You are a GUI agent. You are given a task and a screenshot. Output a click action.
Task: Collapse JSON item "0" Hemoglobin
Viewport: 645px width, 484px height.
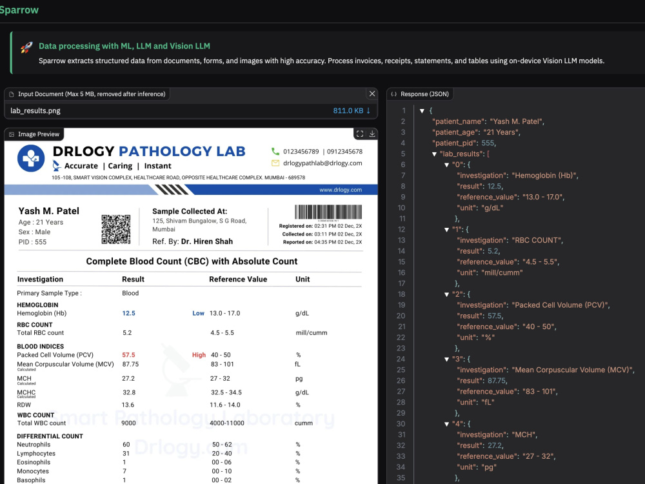[x=447, y=165]
